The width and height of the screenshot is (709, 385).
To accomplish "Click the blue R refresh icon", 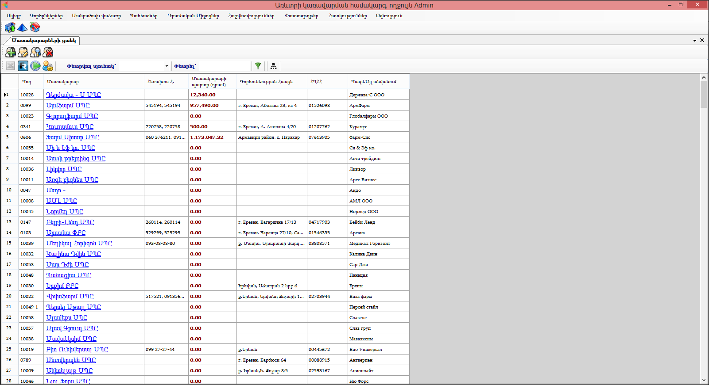I will (x=23, y=66).
